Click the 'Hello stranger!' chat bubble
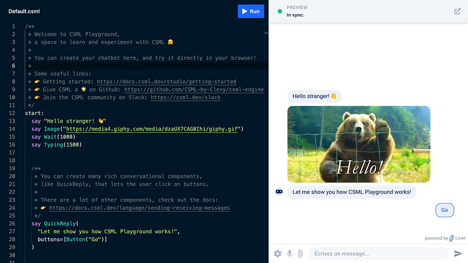The width and height of the screenshot is (468, 263). pyautogui.click(x=314, y=96)
